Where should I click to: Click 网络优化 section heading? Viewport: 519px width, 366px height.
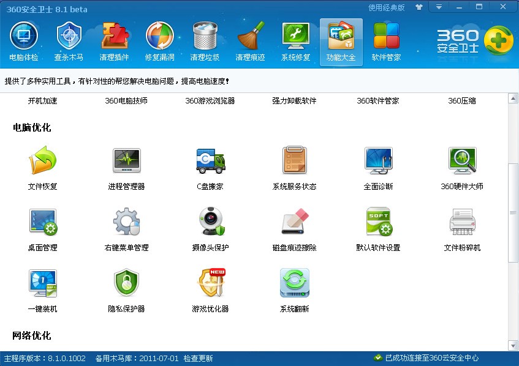tap(32, 336)
